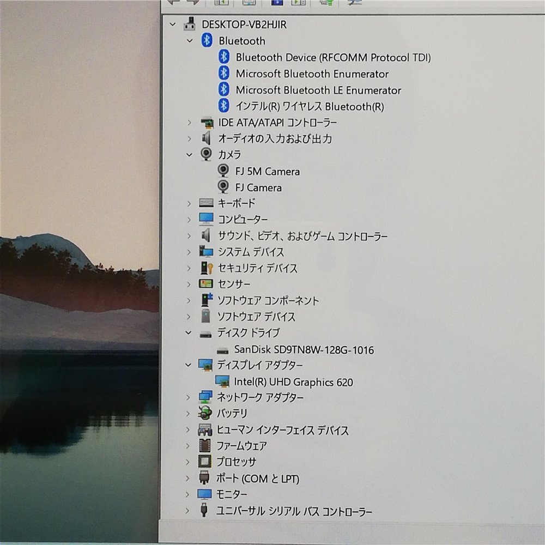Screen dimensions: 545x545
Task: Click the USB icon for ユニバーサル シリアル バス コントローラー
Action: click(204, 510)
